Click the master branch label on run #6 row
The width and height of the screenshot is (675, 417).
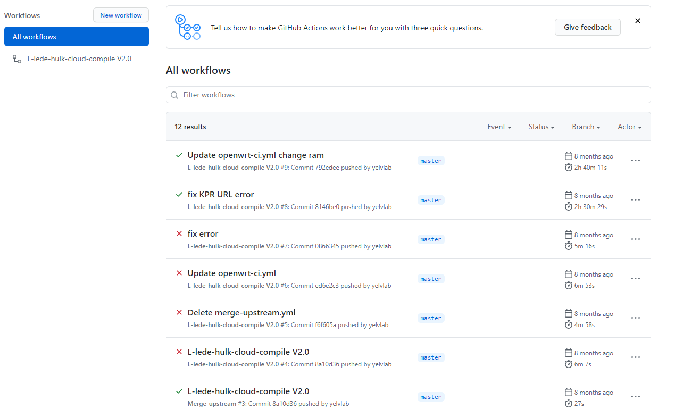pyautogui.click(x=431, y=279)
